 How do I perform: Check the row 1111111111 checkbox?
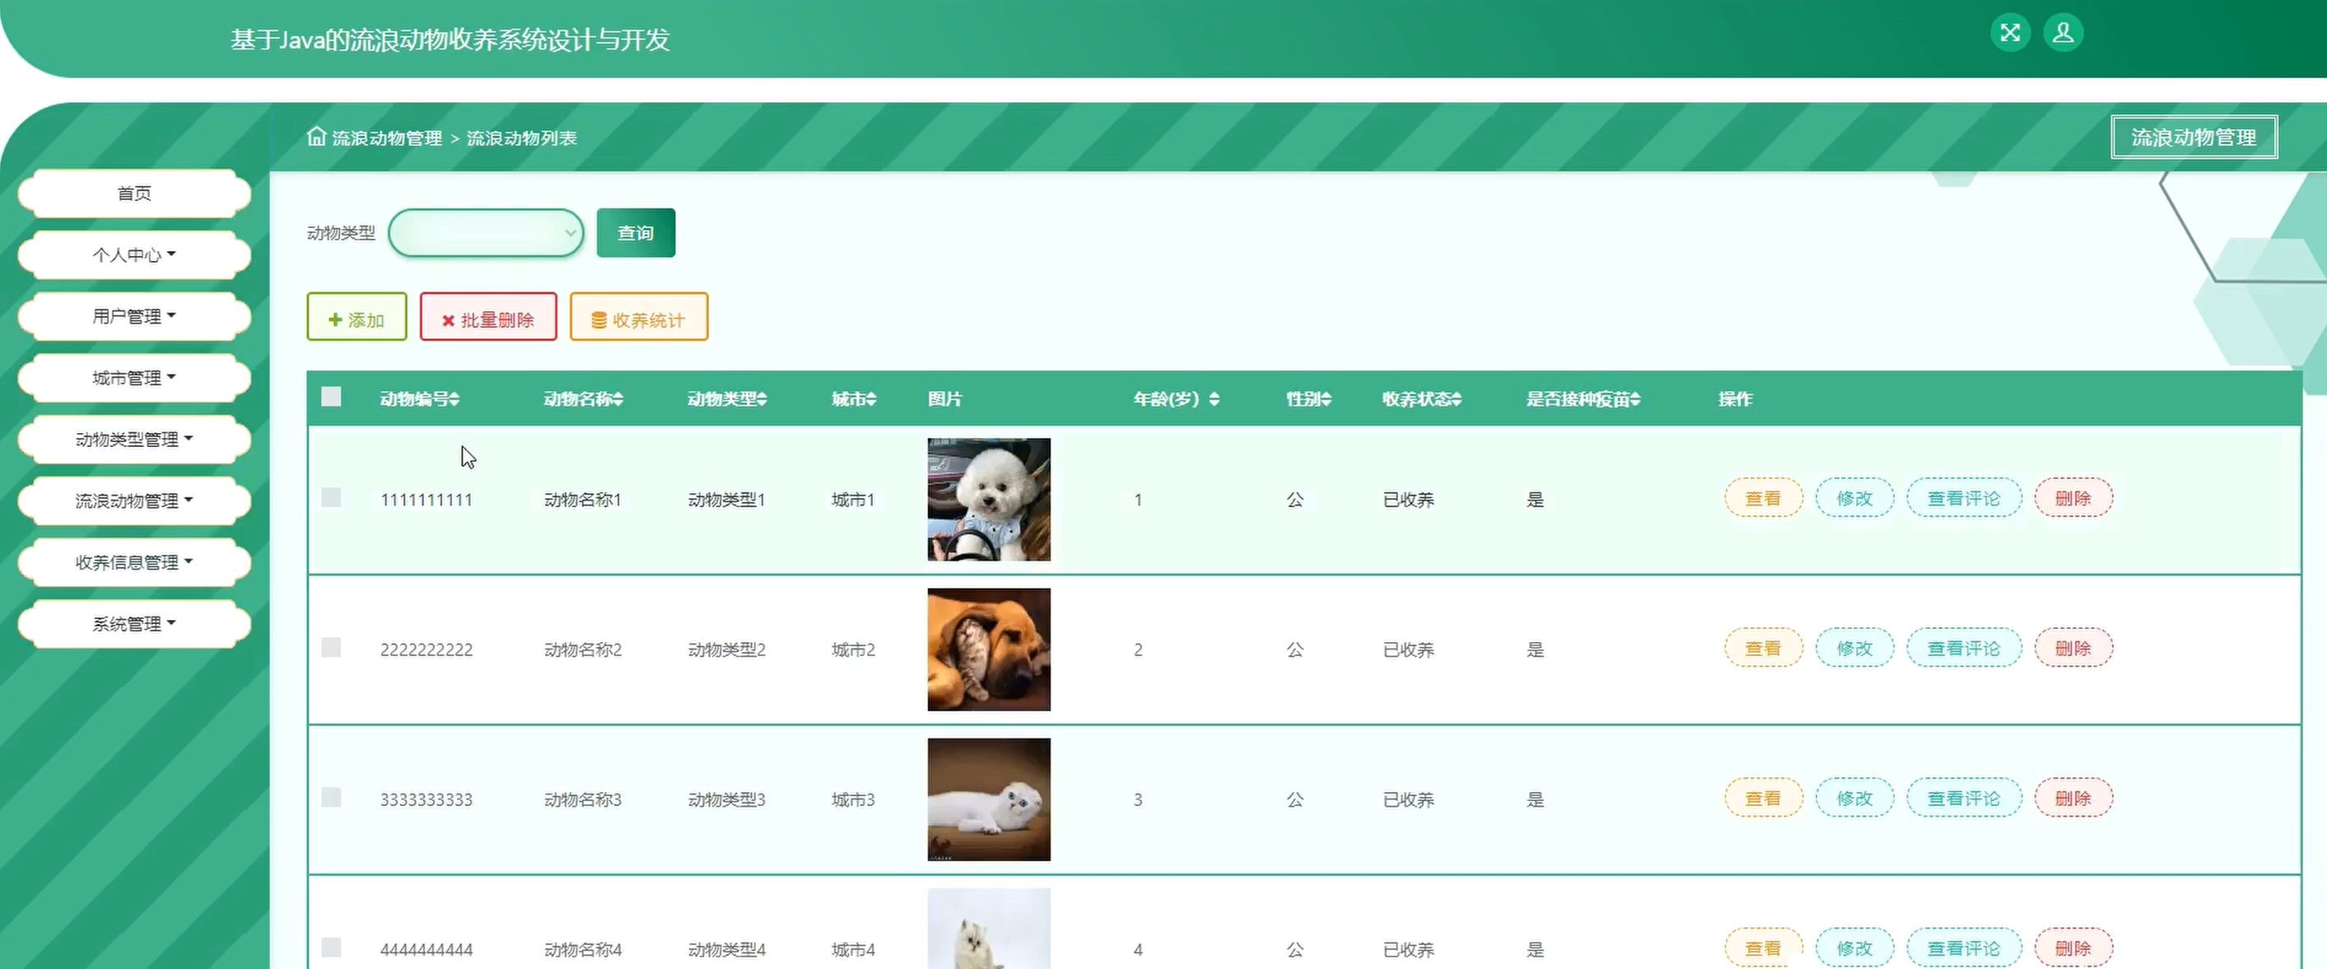click(332, 497)
